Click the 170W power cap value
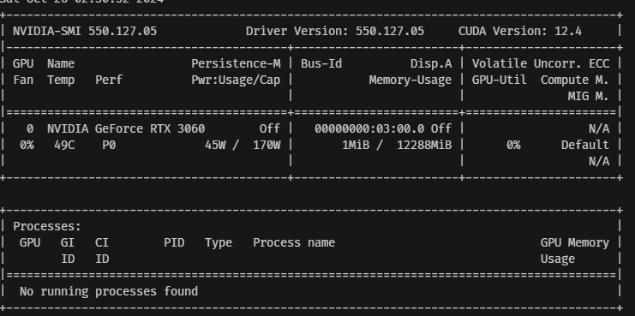 [267, 145]
